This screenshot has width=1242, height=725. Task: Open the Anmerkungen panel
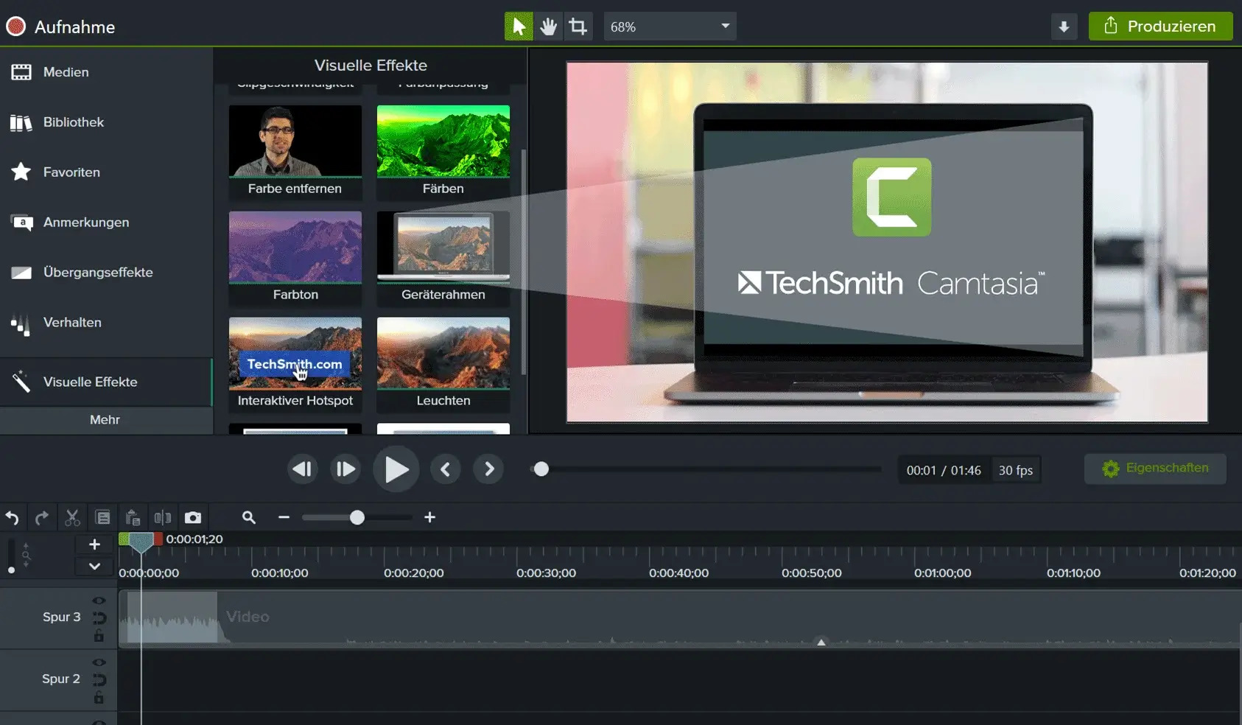coord(86,222)
